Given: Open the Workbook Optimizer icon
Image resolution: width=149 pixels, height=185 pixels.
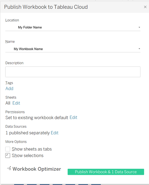Looking at the screenshot, I should [x=9, y=168].
